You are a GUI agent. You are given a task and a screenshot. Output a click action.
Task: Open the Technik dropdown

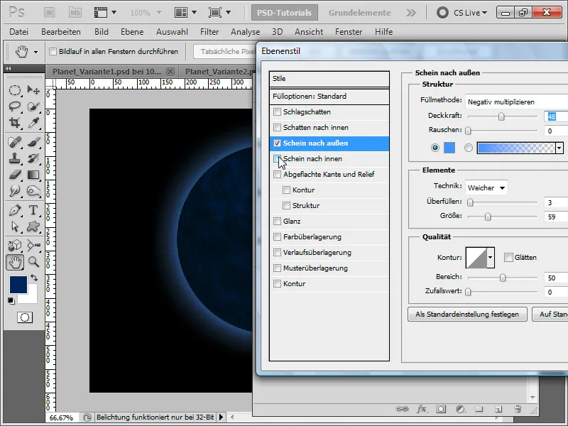coord(486,187)
